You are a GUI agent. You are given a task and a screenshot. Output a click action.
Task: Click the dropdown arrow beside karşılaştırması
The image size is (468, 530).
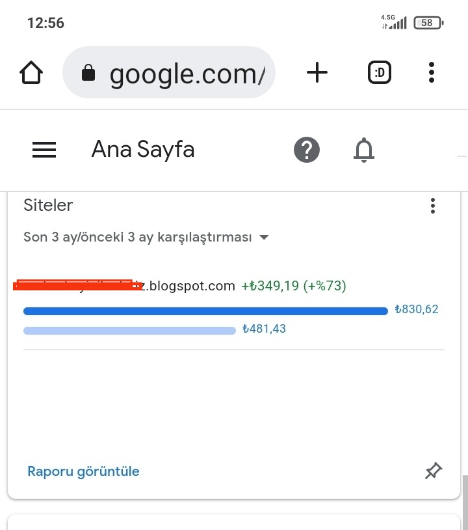pyautogui.click(x=264, y=237)
